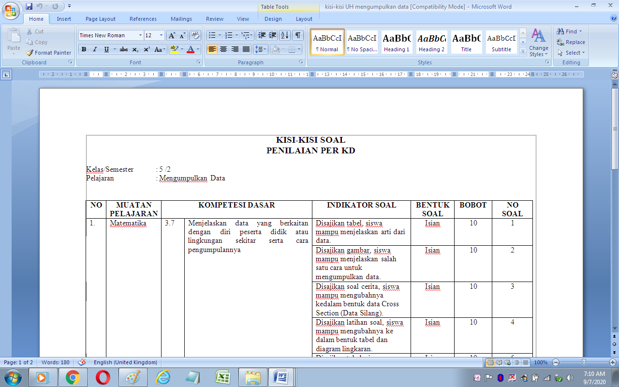Toggle italic formatting
619x387 pixels.
pyautogui.click(x=95, y=49)
